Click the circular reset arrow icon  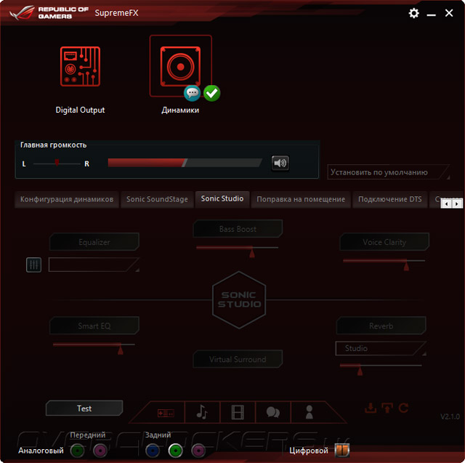pyautogui.click(x=404, y=408)
